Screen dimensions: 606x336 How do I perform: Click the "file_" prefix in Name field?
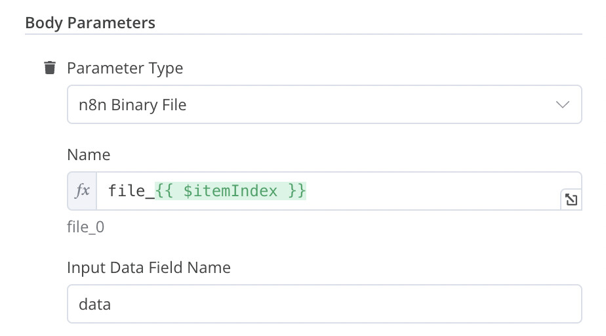tap(131, 191)
